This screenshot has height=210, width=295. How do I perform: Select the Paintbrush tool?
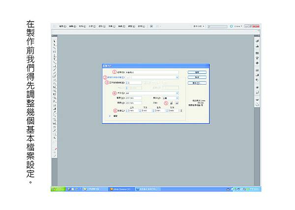coord(55,70)
